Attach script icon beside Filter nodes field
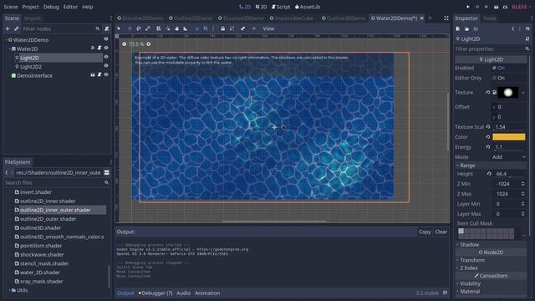Viewport: 535px width, 301px height. pyautogui.click(x=106, y=29)
